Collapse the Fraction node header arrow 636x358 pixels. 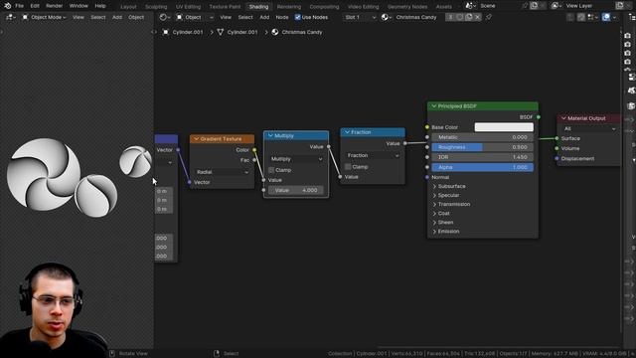coord(347,132)
